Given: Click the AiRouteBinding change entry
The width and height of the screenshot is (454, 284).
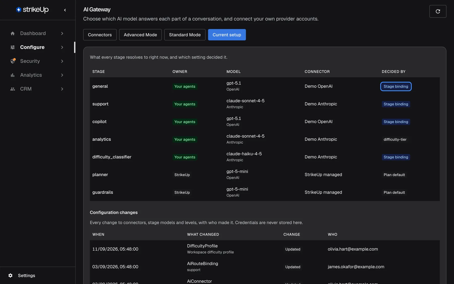Looking at the screenshot, I should (203, 264).
